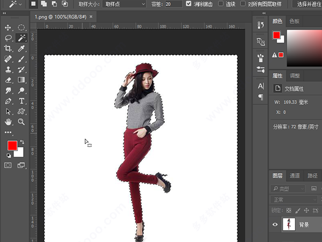Click the tolerance input field
Screen dimensions: 322x242
tap(173, 4)
